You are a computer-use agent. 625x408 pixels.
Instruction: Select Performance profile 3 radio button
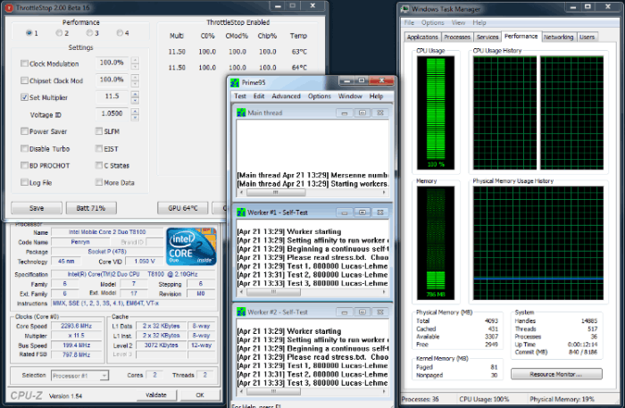pos(89,33)
